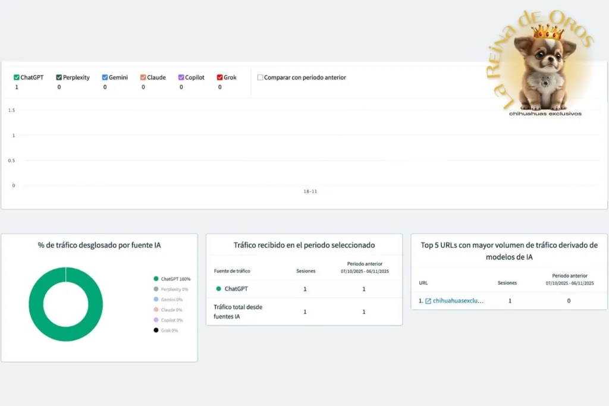Screen dimensions: 609x406
Task: Disable the Gemini series checkbox
Action: click(x=105, y=77)
